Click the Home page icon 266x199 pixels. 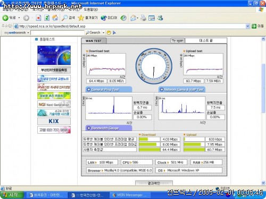(x=55, y=18)
